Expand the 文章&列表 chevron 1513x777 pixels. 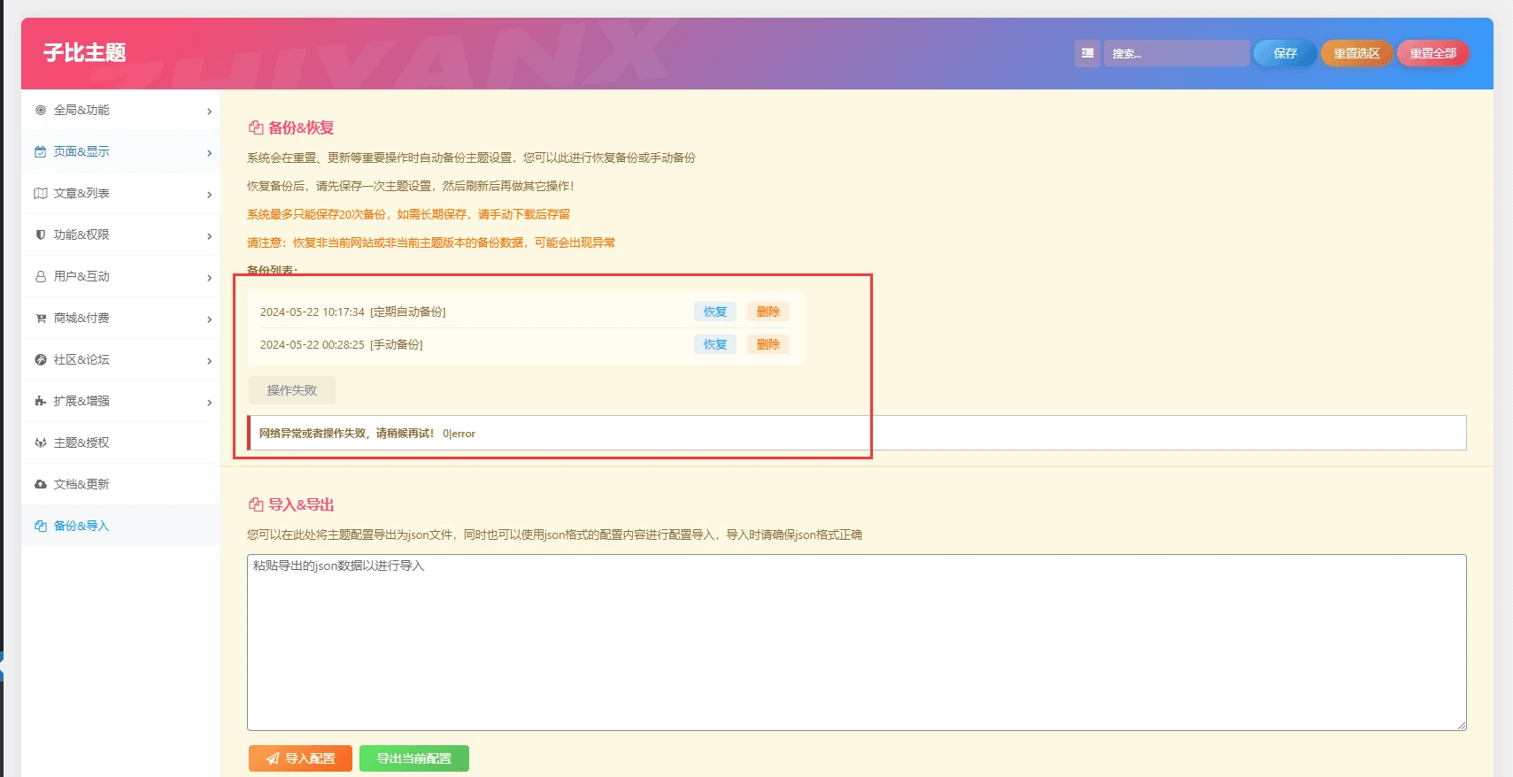click(209, 195)
